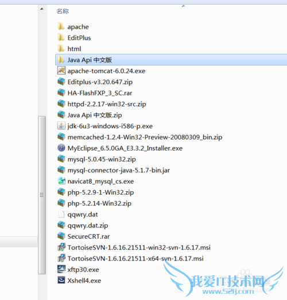Viewport: 287px width, 300px height.
Task: Click the navigation pane scrollbar thumb
Action: pos(42,195)
